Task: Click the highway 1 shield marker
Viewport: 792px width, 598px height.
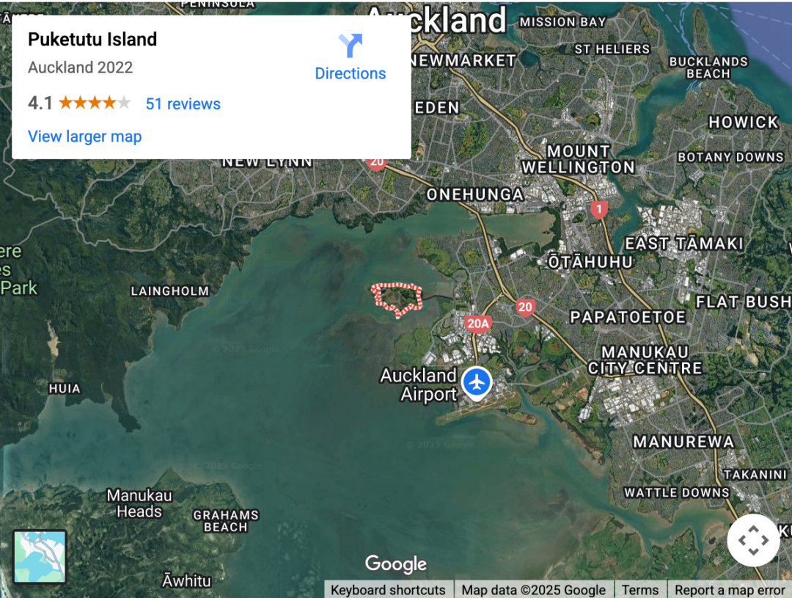Action: [599, 209]
